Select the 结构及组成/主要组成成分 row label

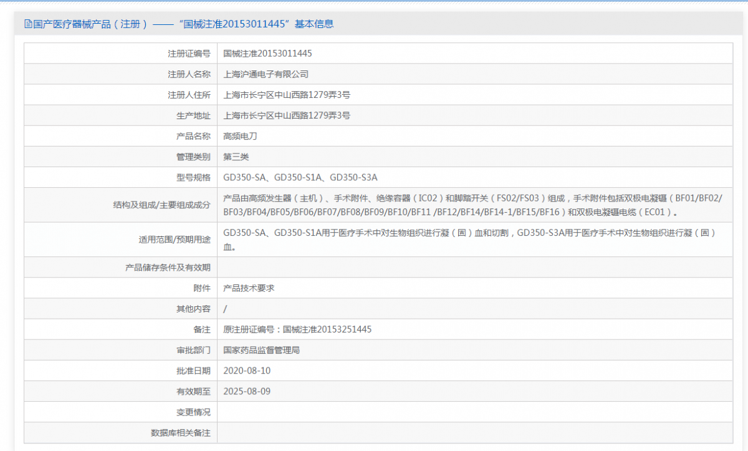click(162, 205)
